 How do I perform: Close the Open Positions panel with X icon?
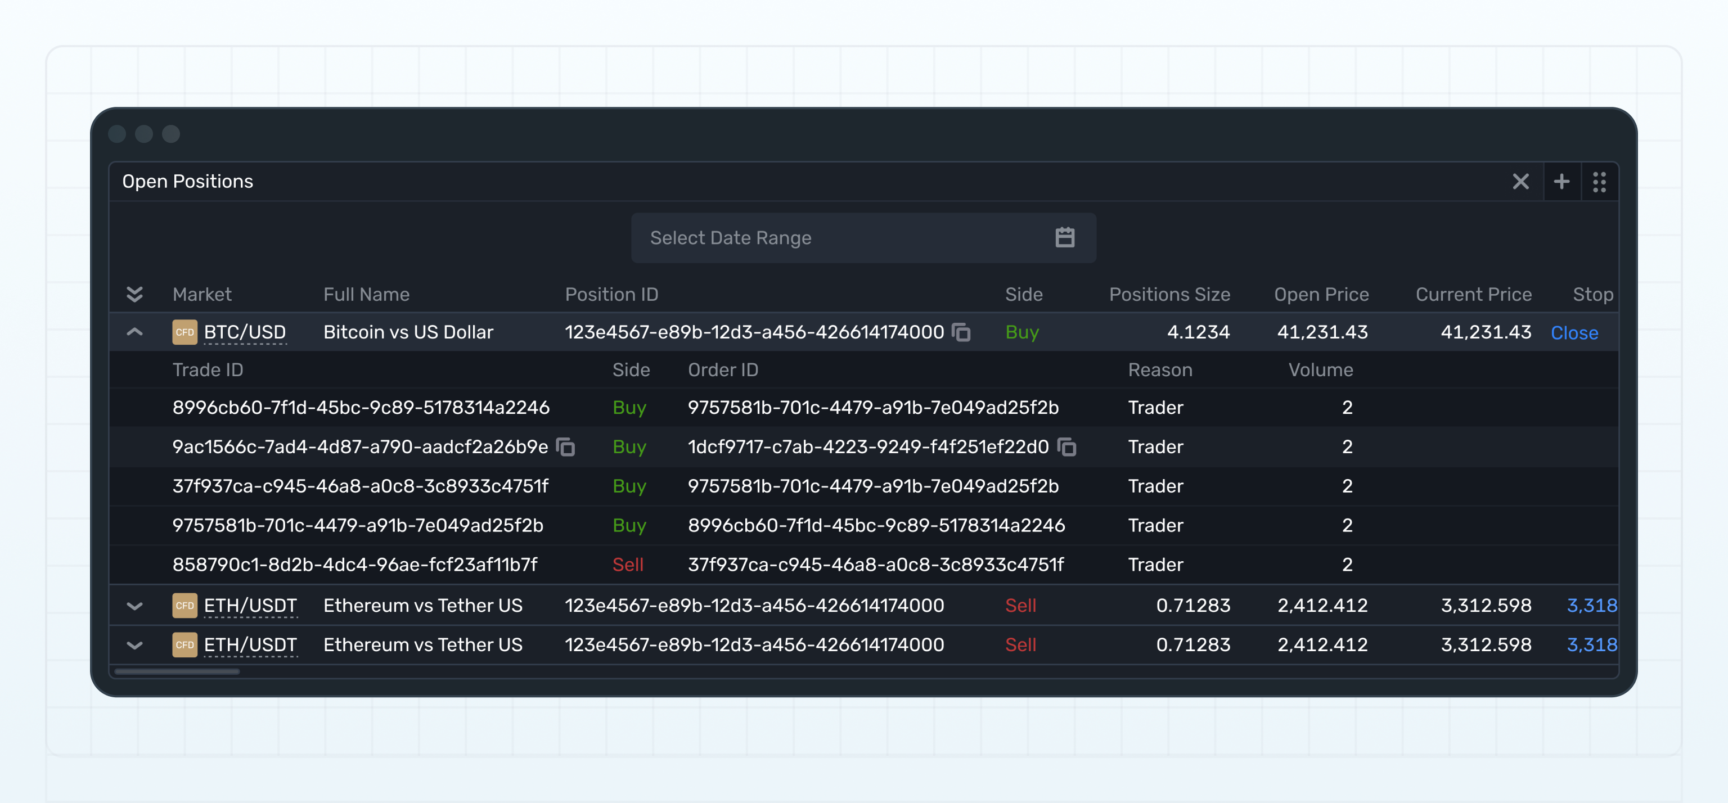pyautogui.click(x=1521, y=182)
